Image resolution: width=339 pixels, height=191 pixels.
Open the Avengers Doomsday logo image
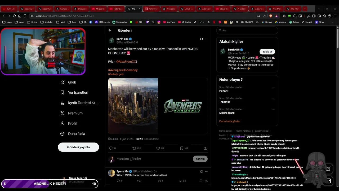pyautogui.click(x=183, y=106)
